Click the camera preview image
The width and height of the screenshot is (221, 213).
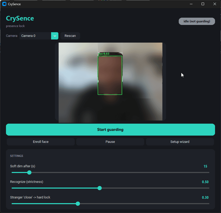tap(110, 83)
